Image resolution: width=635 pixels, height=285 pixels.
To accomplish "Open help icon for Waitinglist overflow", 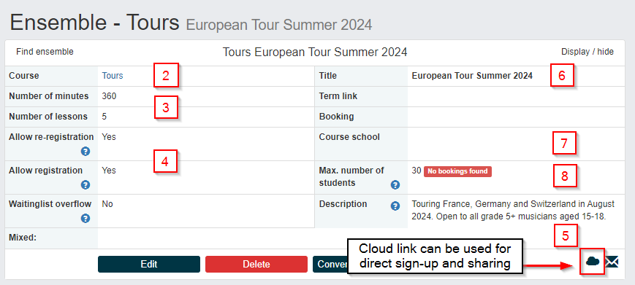I will pyautogui.click(x=85, y=219).
